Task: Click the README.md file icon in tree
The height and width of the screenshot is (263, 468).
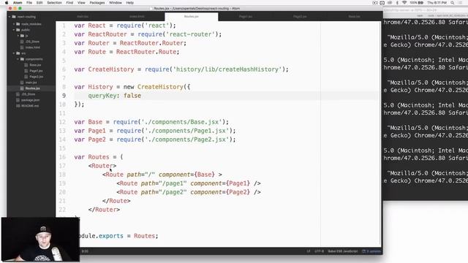Action: pos(18,105)
